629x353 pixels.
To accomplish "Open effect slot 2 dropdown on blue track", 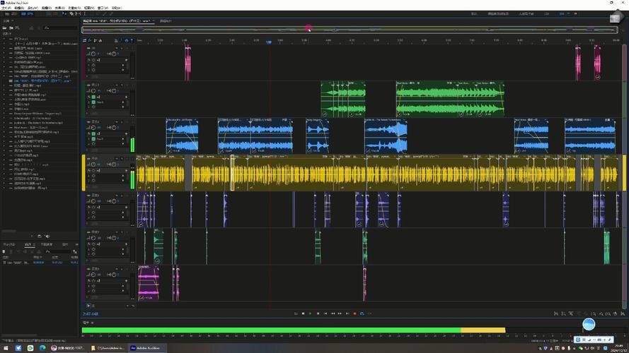I will (x=123, y=144).
